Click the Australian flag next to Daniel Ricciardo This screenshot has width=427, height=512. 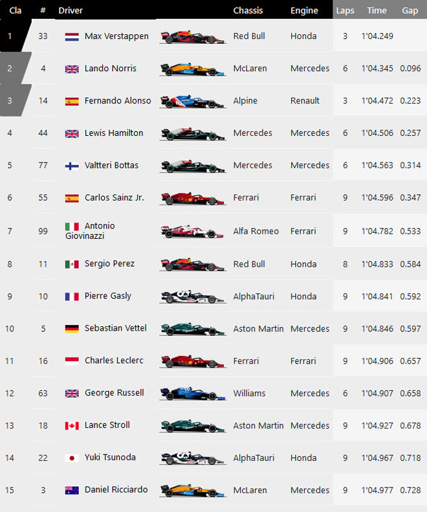(72, 491)
